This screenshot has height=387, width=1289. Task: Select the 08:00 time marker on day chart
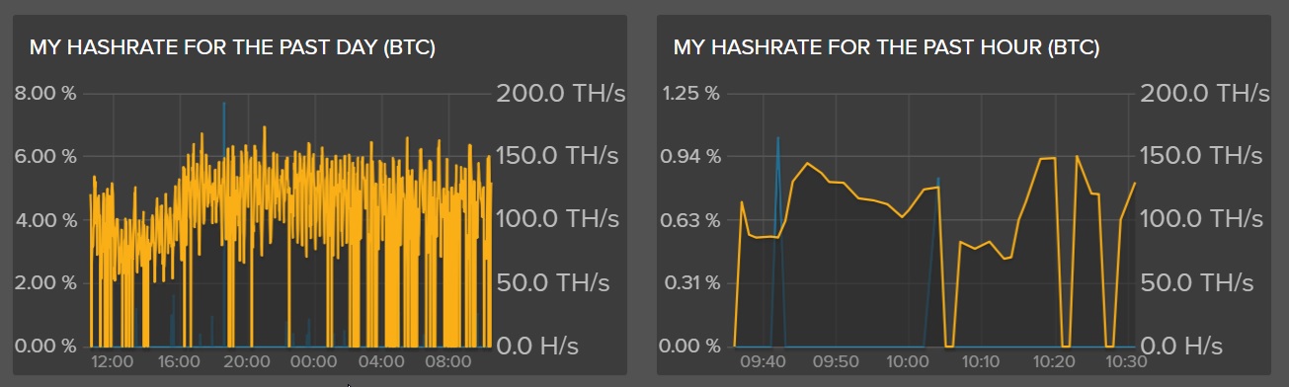(448, 362)
